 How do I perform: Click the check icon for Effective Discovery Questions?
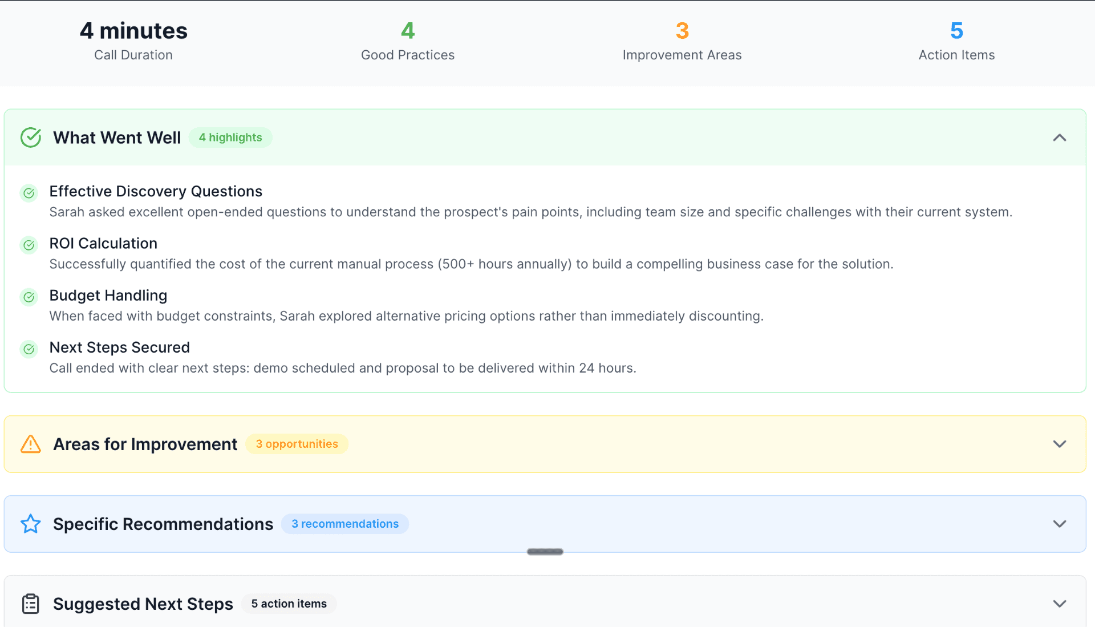[29, 193]
